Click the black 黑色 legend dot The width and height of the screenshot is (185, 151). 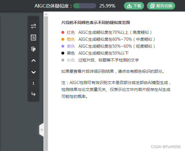click(63, 53)
